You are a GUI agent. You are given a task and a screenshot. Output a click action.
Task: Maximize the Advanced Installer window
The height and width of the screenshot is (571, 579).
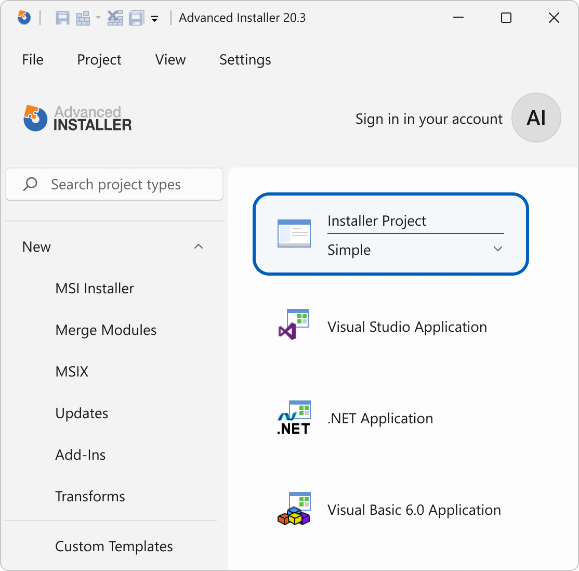506,17
